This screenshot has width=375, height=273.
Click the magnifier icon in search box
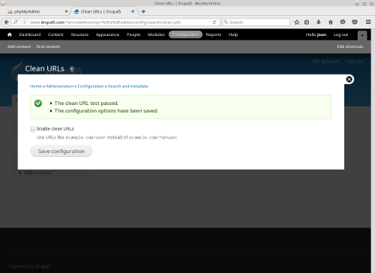pos(226,22)
